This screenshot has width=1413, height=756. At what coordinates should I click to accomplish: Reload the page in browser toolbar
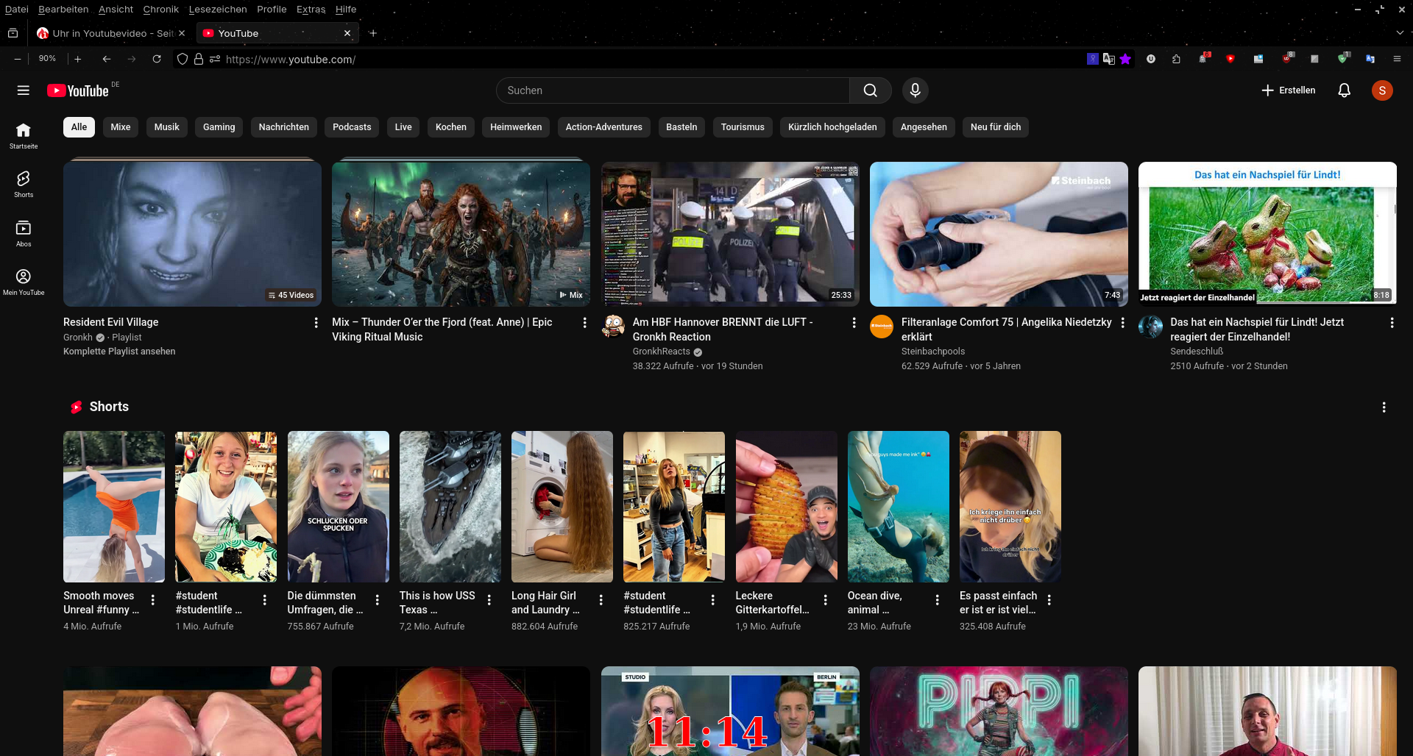157,59
